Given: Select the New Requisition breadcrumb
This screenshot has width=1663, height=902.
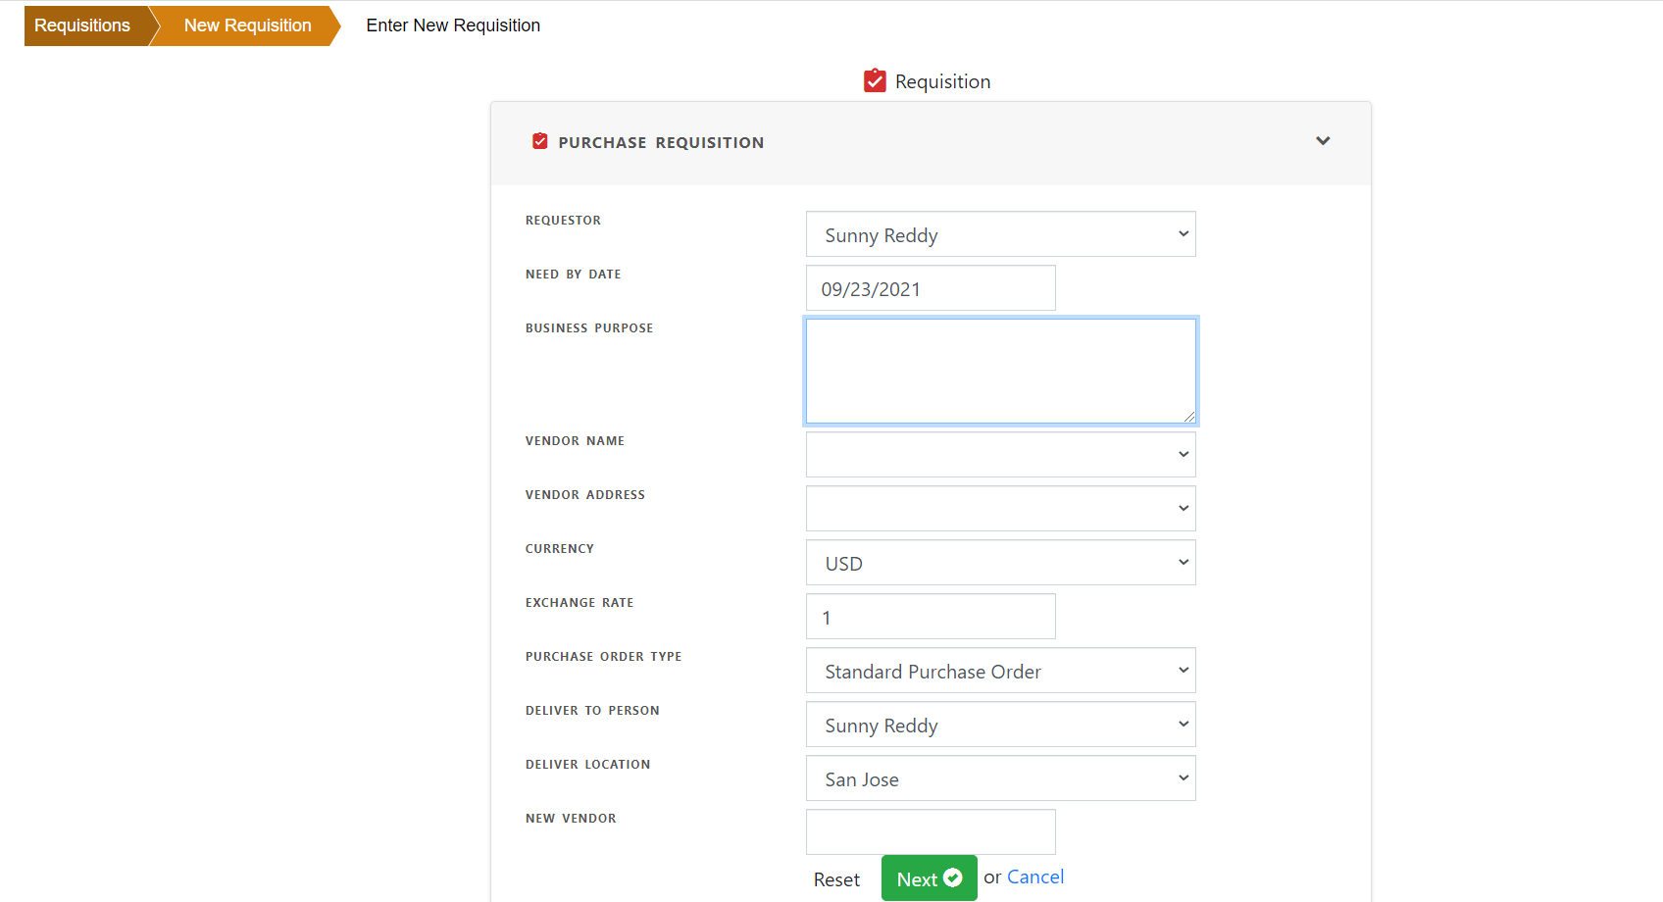Looking at the screenshot, I should pos(248,25).
